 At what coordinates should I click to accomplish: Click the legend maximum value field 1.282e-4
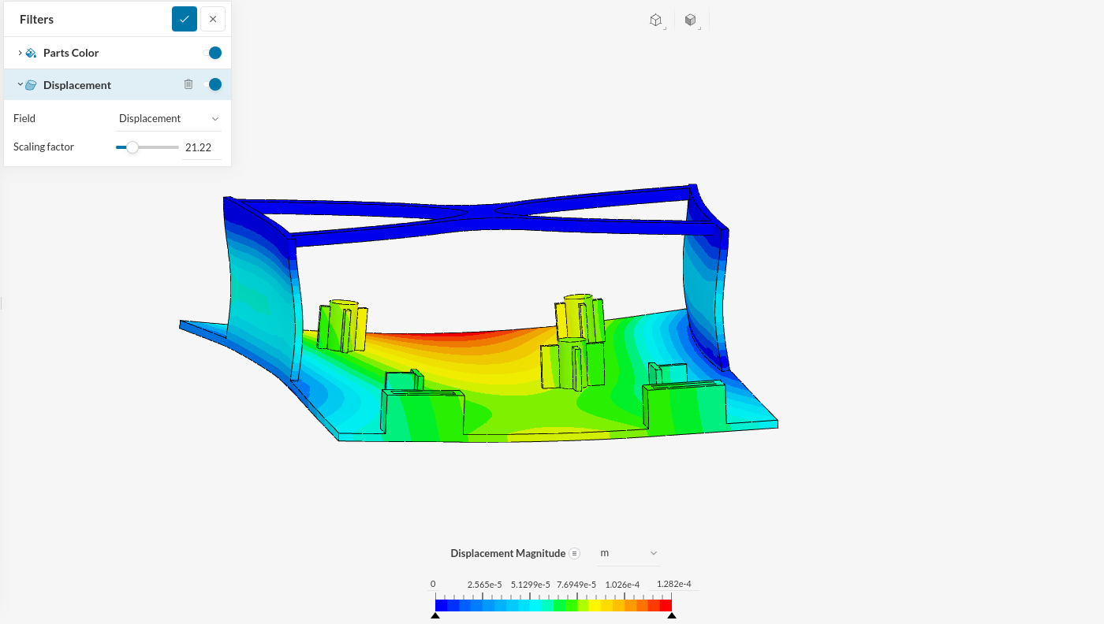click(674, 584)
